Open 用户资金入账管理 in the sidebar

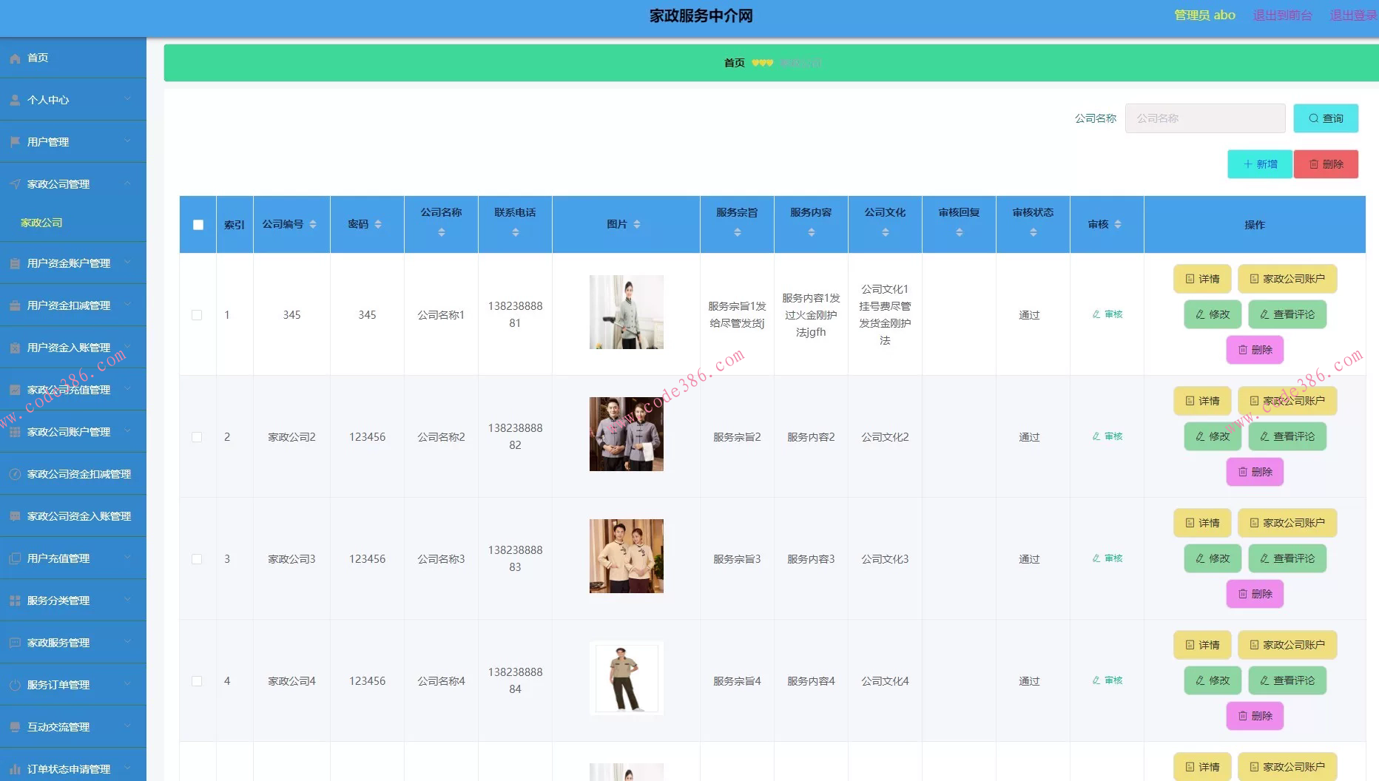click(73, 348)
